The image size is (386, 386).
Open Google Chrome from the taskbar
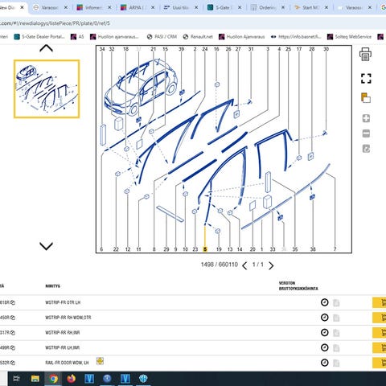coord(53,379)
